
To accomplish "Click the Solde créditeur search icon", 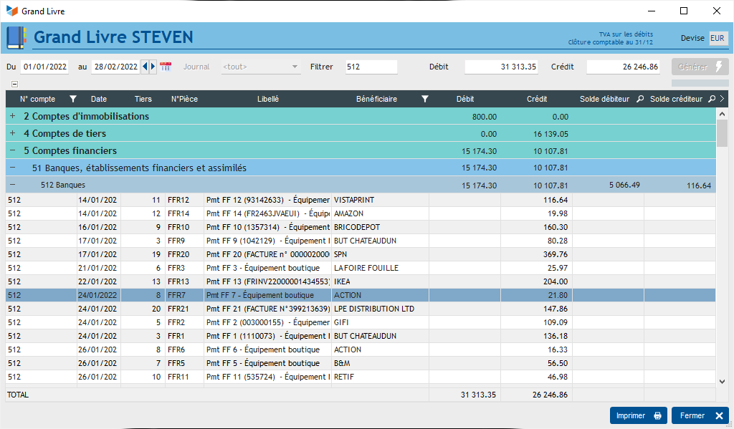I will (712, 100).
